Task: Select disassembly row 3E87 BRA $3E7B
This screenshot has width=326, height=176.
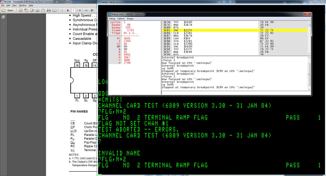Action: tap(234, 36)
